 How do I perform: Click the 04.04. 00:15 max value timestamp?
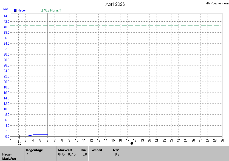click(x=67, y=154)
